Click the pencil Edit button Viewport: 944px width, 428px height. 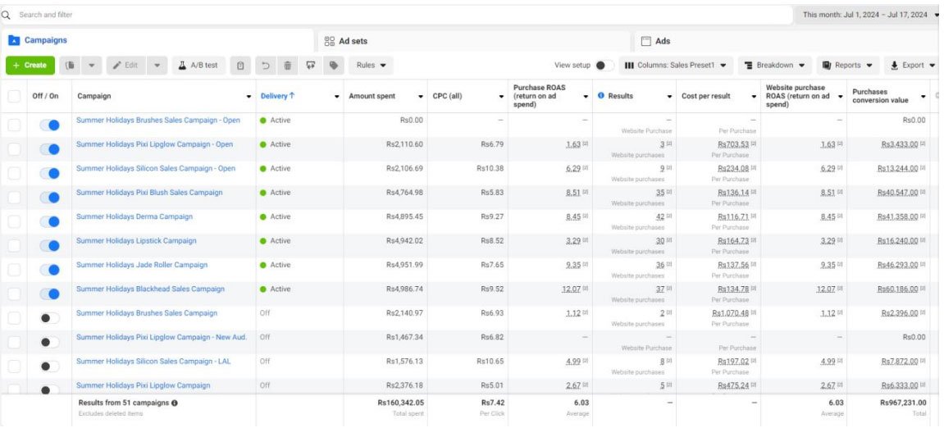tap(125, 65)
